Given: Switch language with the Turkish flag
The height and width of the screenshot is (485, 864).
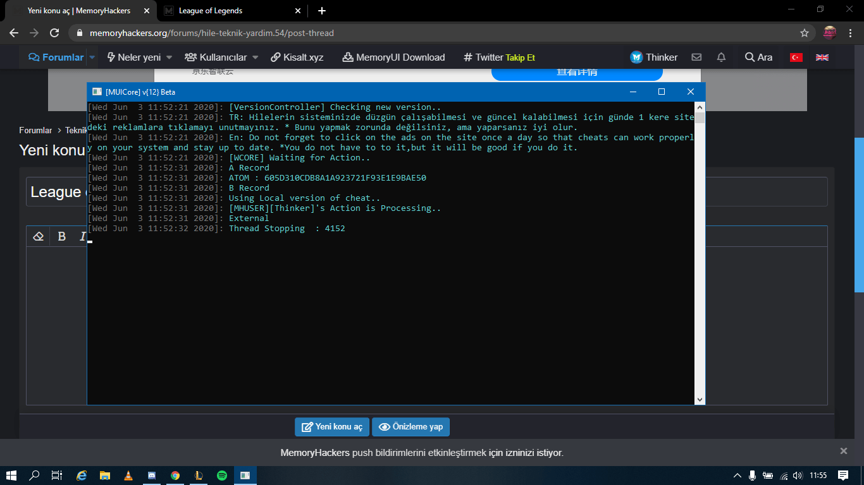Looking at the screenshot, I should pyautogui.click(x=796, y=57).
